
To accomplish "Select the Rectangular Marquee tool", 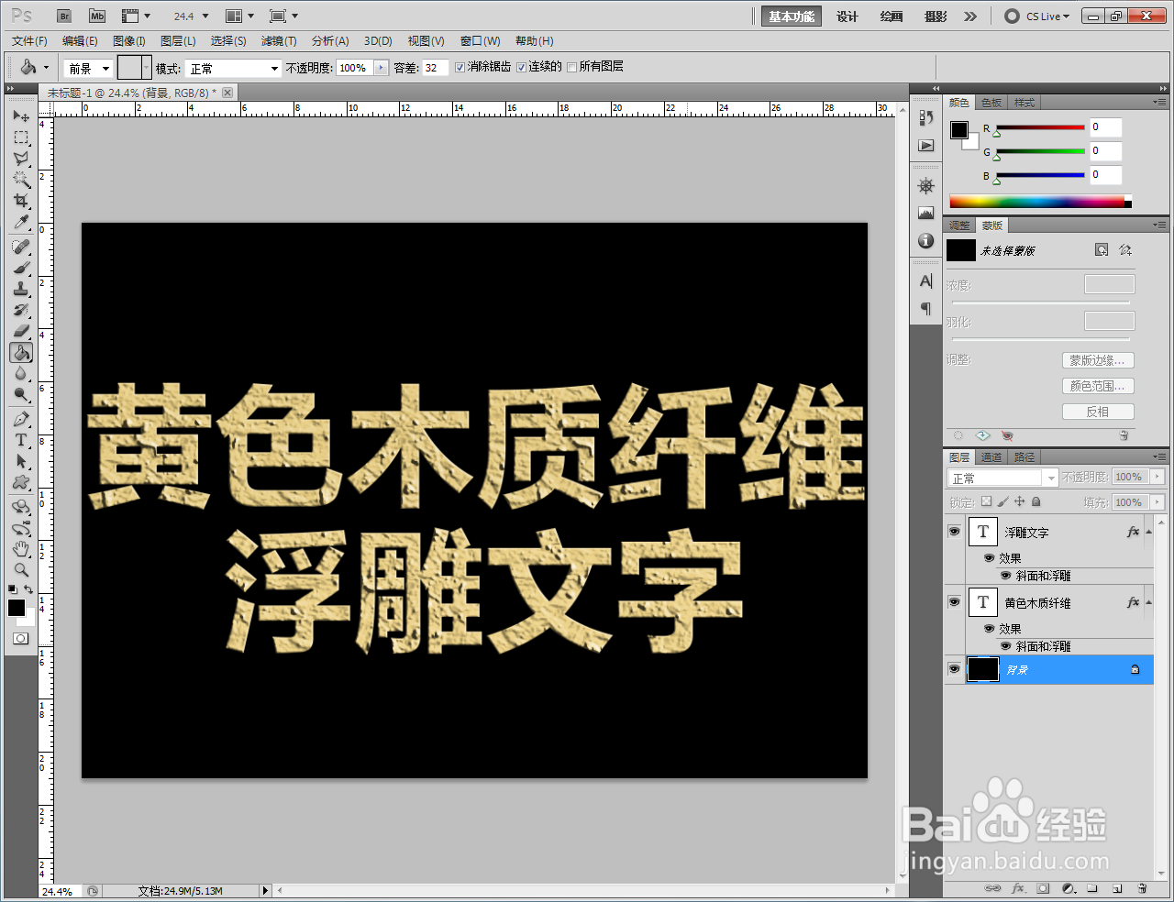I will (x=21, y=137).
